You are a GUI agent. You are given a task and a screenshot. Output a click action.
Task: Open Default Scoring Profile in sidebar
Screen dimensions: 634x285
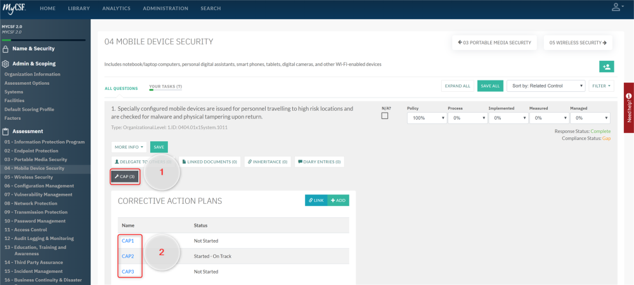(x=29, y=110)
